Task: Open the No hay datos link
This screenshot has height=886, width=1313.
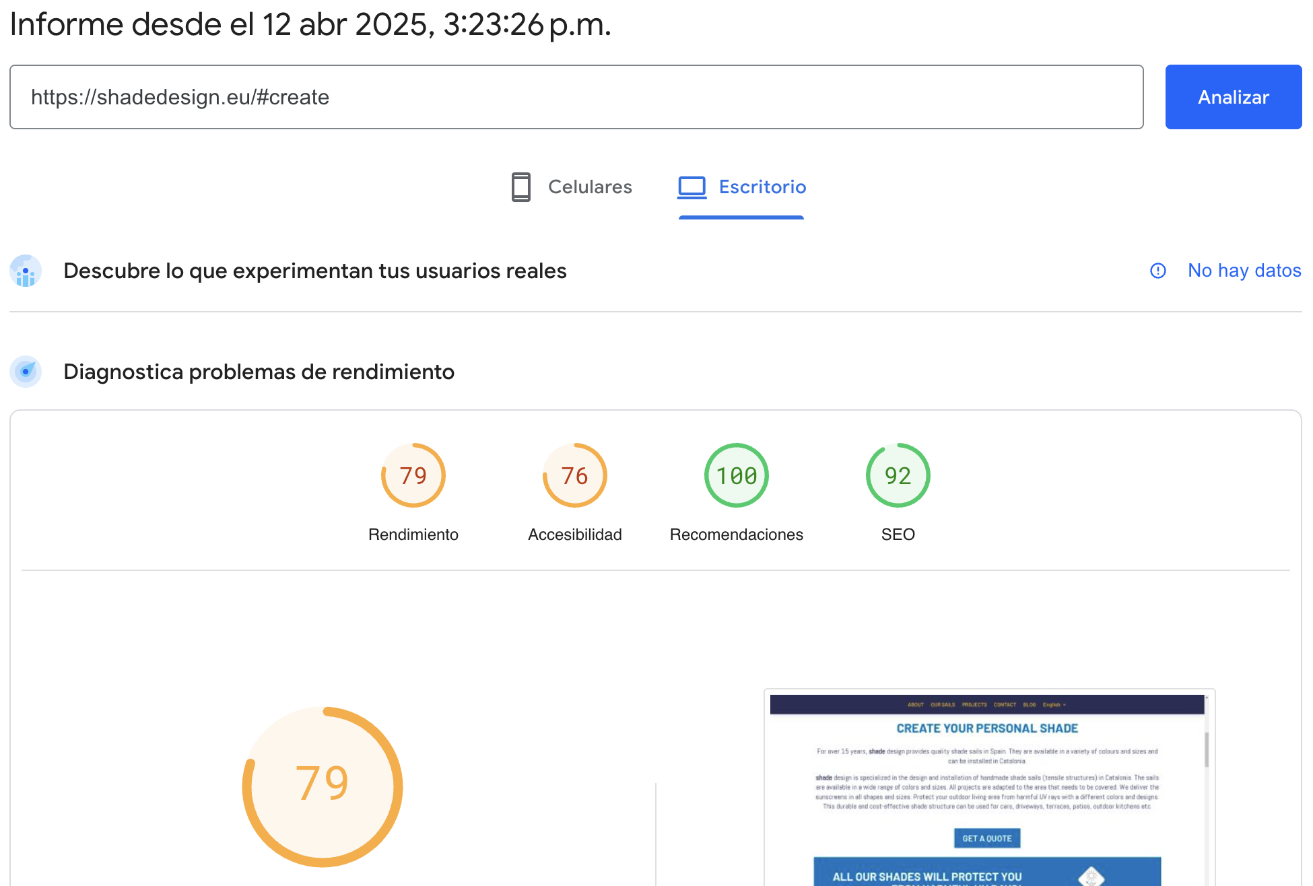Action: click(x=1244, y=271)
